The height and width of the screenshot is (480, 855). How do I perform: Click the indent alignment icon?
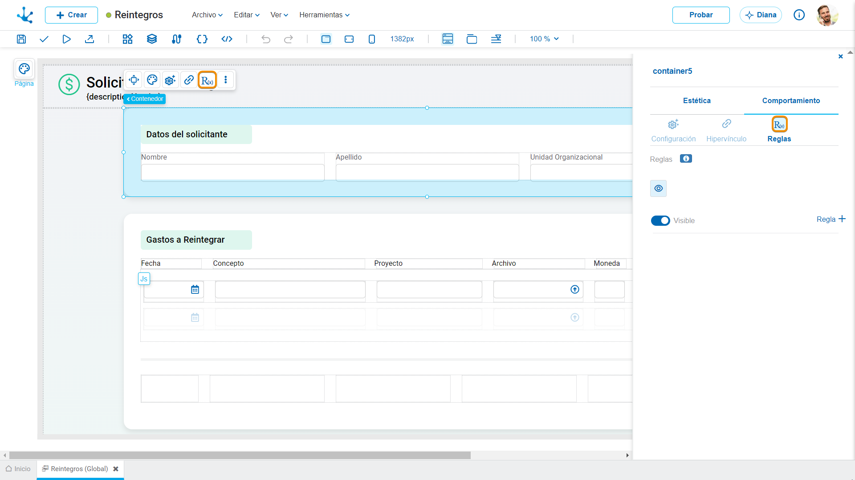(496, 39)
